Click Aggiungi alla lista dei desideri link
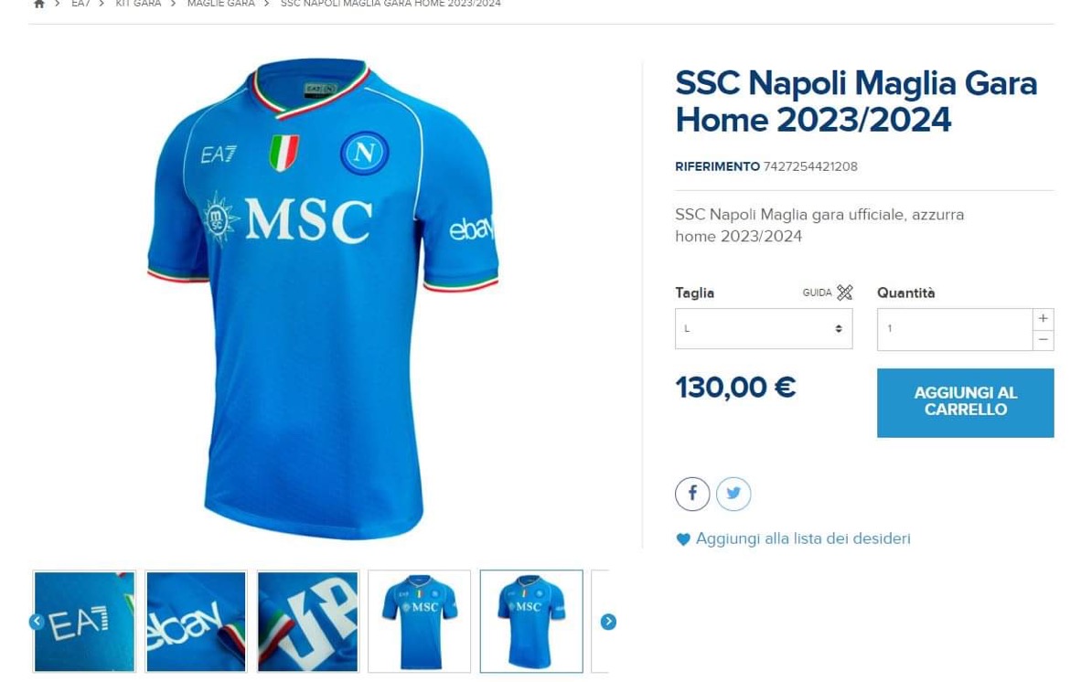 (x=803, y=539)
